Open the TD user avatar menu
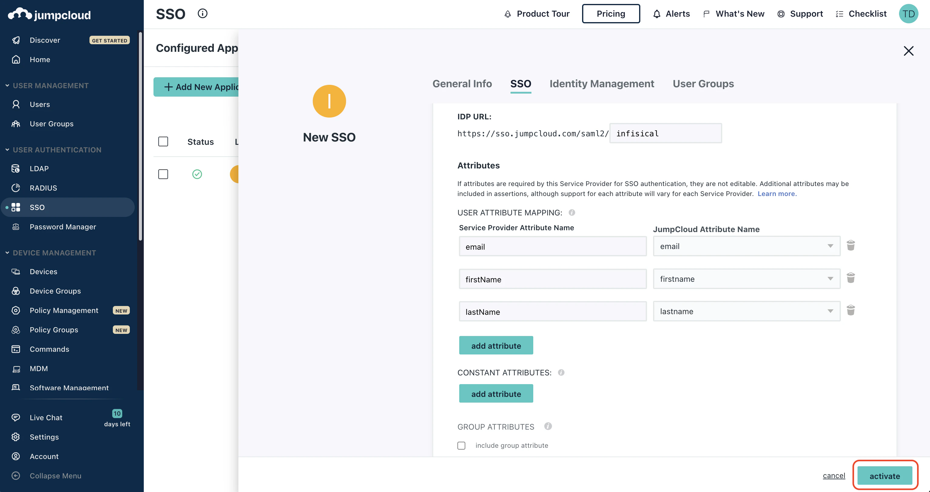The image size is (930, 492). (x=908, y=14)
